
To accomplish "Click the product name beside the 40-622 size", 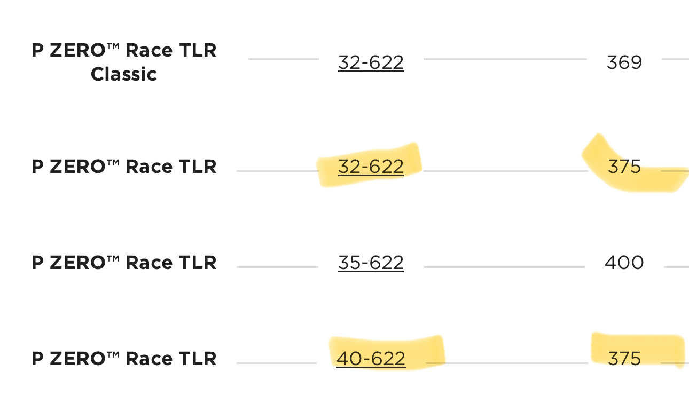I will tap(124, 358).
